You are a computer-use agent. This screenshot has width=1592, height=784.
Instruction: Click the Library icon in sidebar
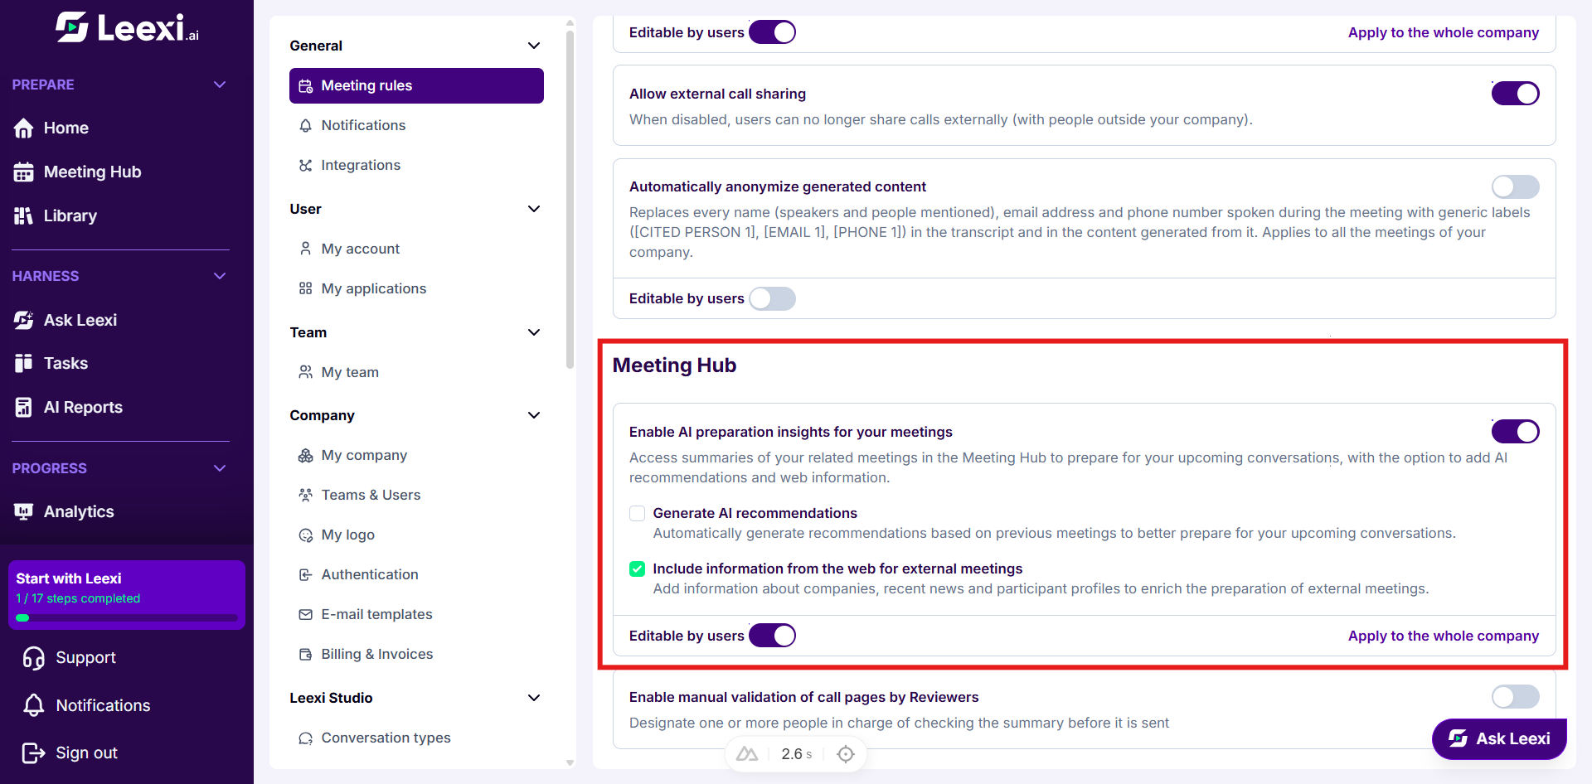tap(23, 215)
